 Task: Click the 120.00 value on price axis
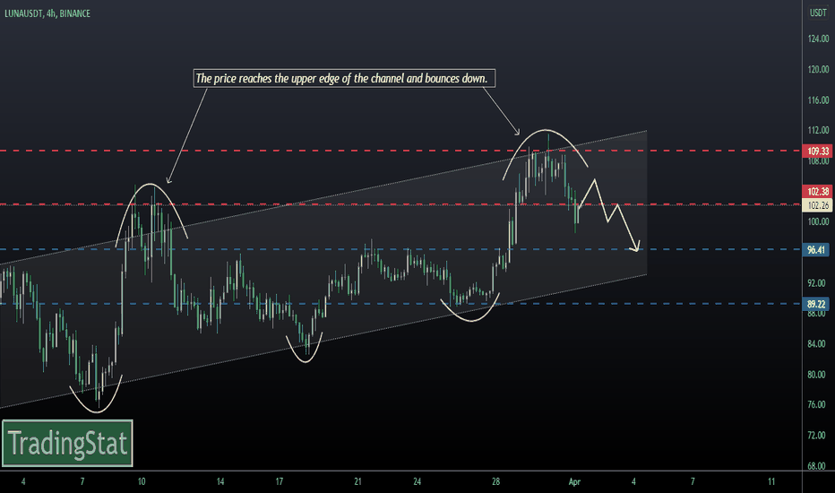(818, 69)
